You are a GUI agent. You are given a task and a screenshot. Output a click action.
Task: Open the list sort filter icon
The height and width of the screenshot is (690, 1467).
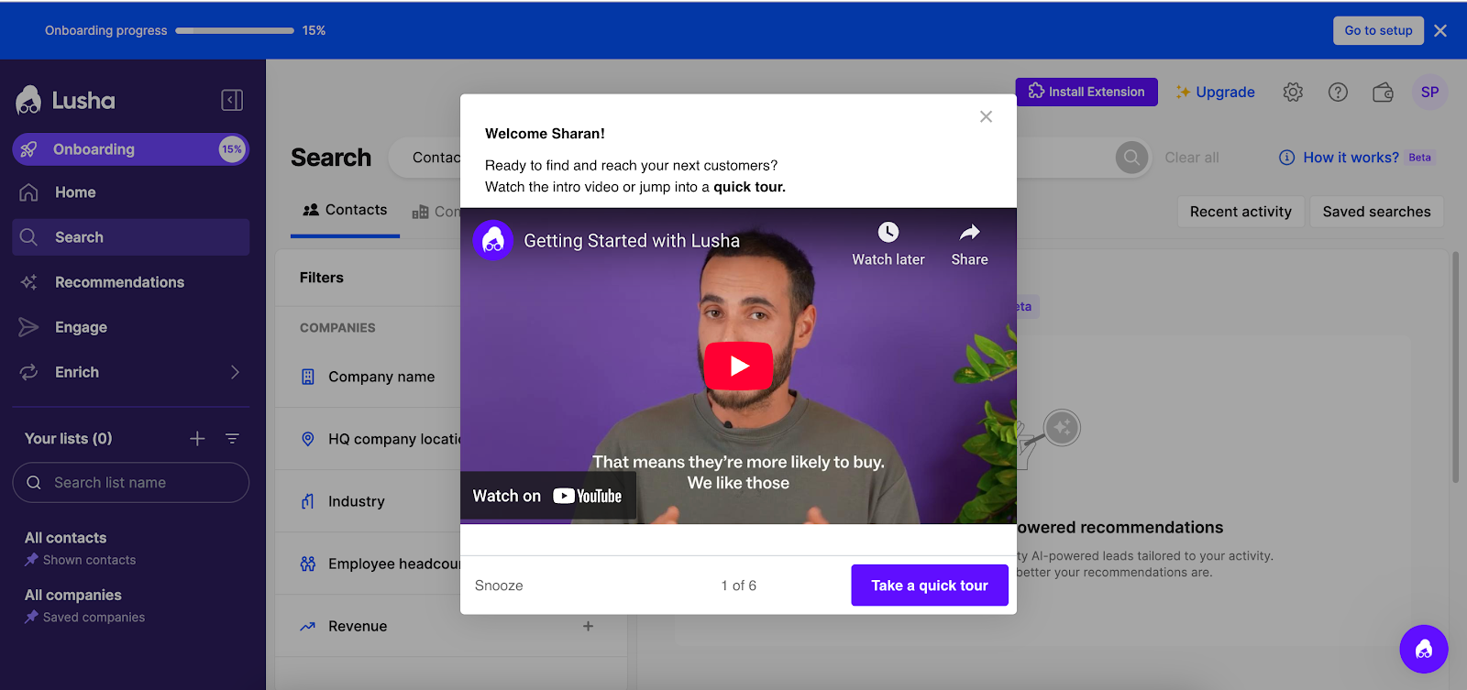click(232, 439)
